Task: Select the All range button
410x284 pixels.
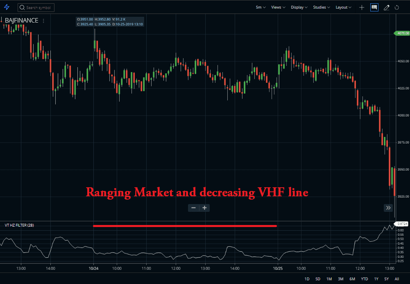Action: pos(396,279)
